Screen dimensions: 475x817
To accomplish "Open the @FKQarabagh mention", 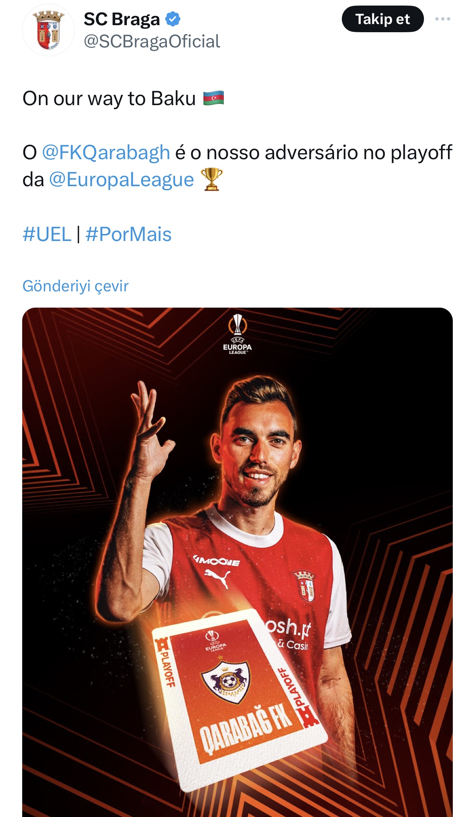I will [106, 153].
